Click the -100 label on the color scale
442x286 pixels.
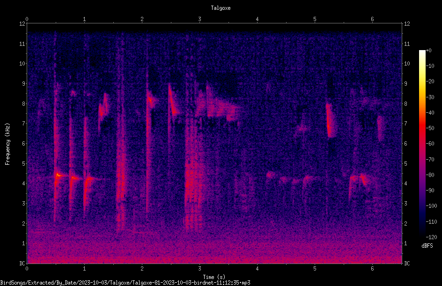coord(431,206)
